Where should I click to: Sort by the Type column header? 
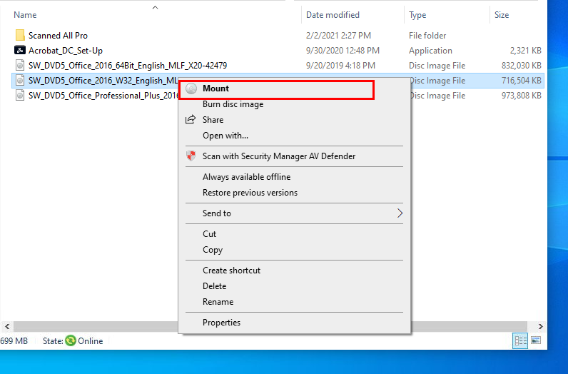click(417, 15)
